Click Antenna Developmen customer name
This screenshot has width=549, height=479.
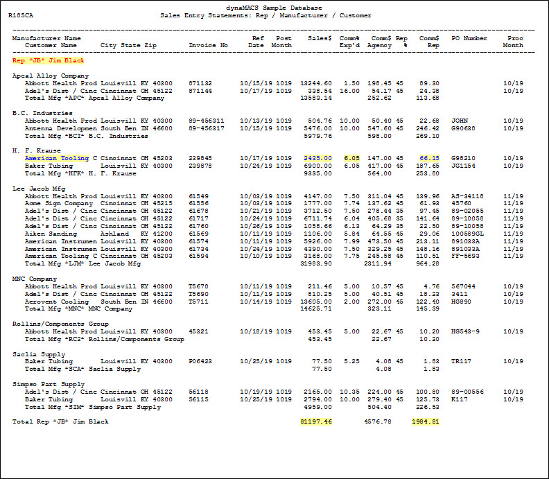point(60,128)
